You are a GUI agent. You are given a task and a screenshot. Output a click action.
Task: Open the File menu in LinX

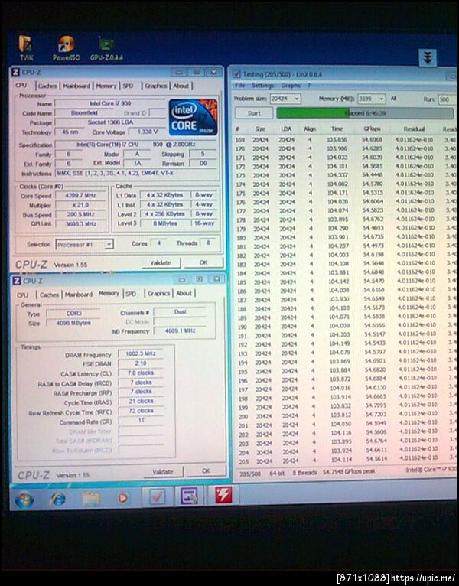tap(239, 86)
